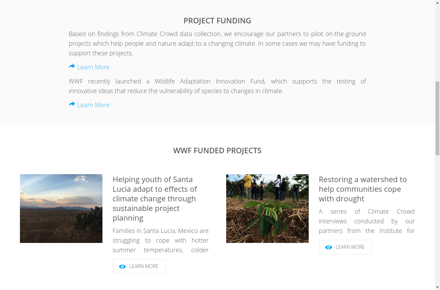
Task: Open the Santa Lucia sunset landscape thumbnail
Action: [x=61, y=209]
